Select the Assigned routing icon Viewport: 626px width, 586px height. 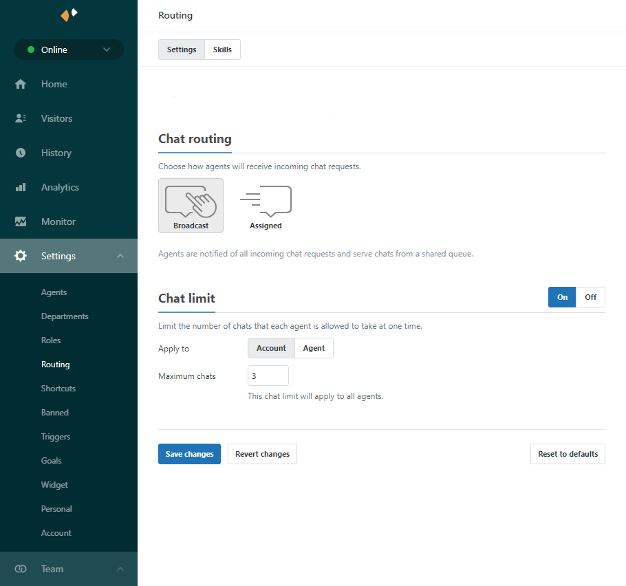click(266, 206)
